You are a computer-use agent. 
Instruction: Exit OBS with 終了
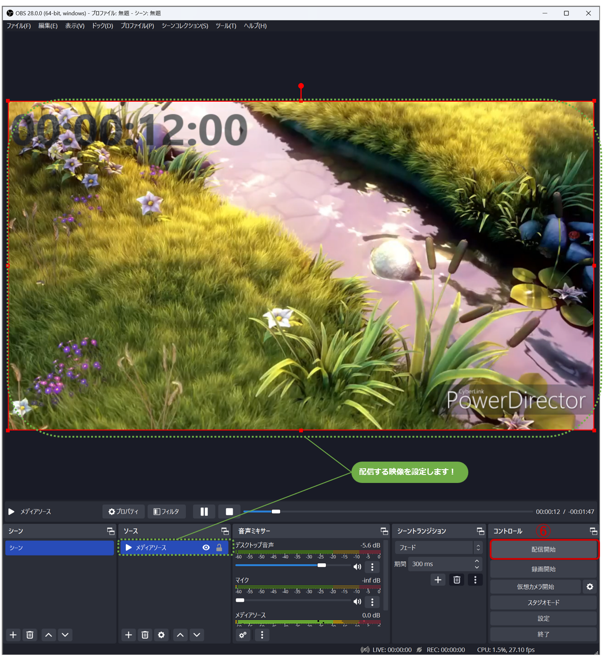[x=544, y=634]
